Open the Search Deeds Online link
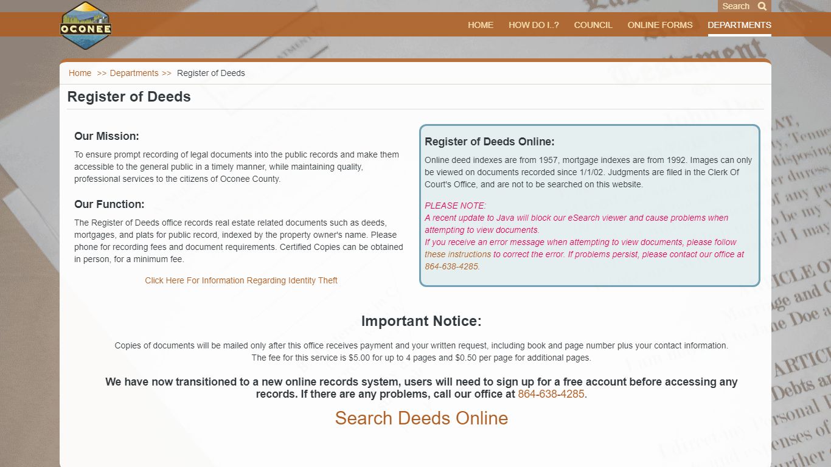 tap(422, 418)
